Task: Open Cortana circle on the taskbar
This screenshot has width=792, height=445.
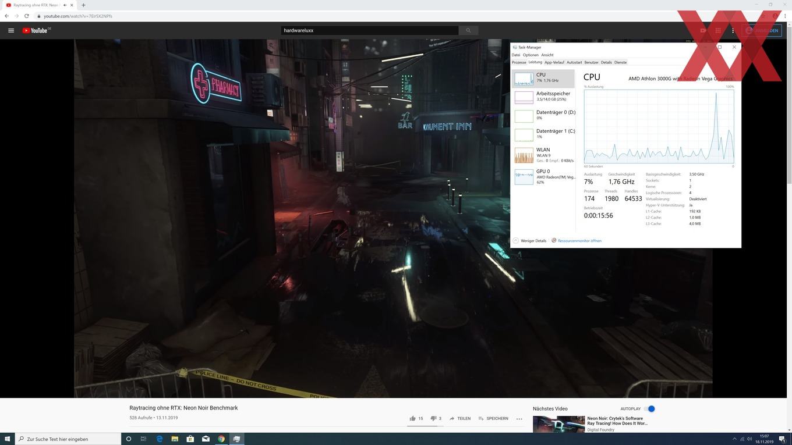Action: point(129,439)
